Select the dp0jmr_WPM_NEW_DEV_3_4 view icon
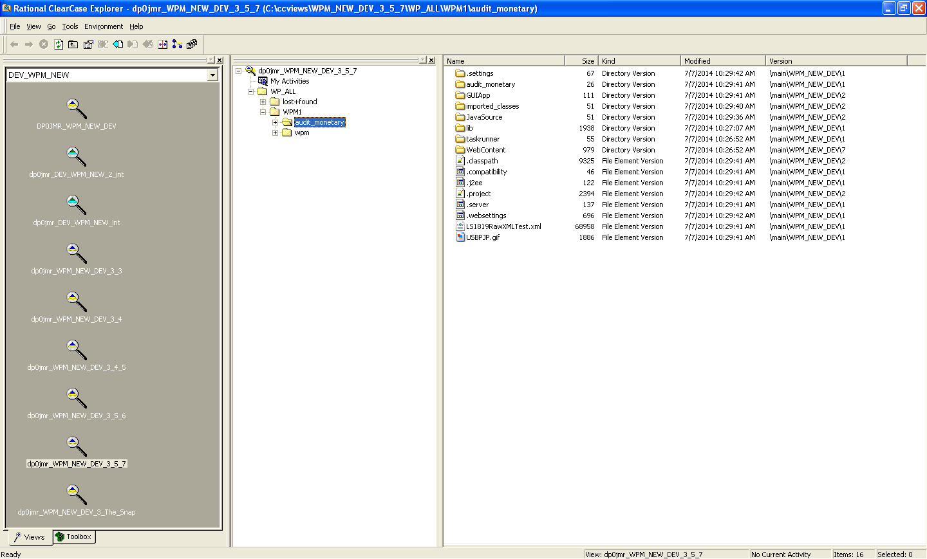Screen dimensions: 927x559 tap(76, 301)
